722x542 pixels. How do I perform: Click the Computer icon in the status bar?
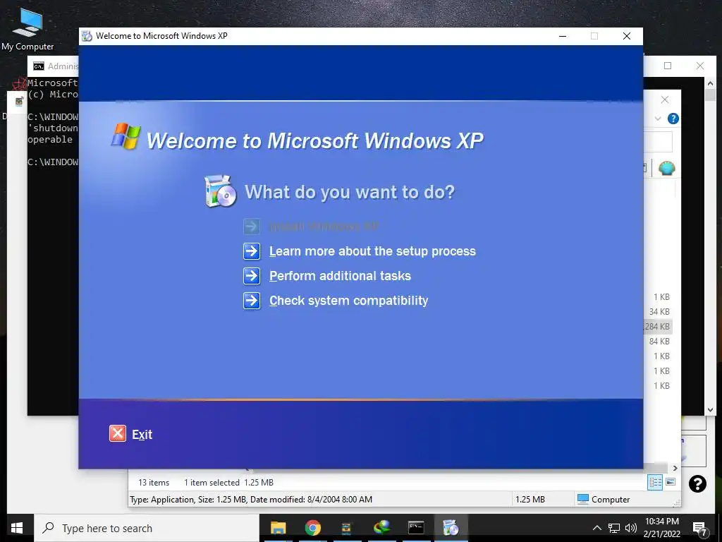[583, 499]
